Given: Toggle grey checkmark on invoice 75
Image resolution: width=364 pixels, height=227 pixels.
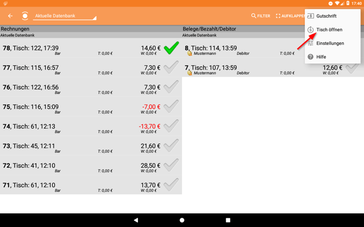Looking at the screenshot, I should point(171,106).
